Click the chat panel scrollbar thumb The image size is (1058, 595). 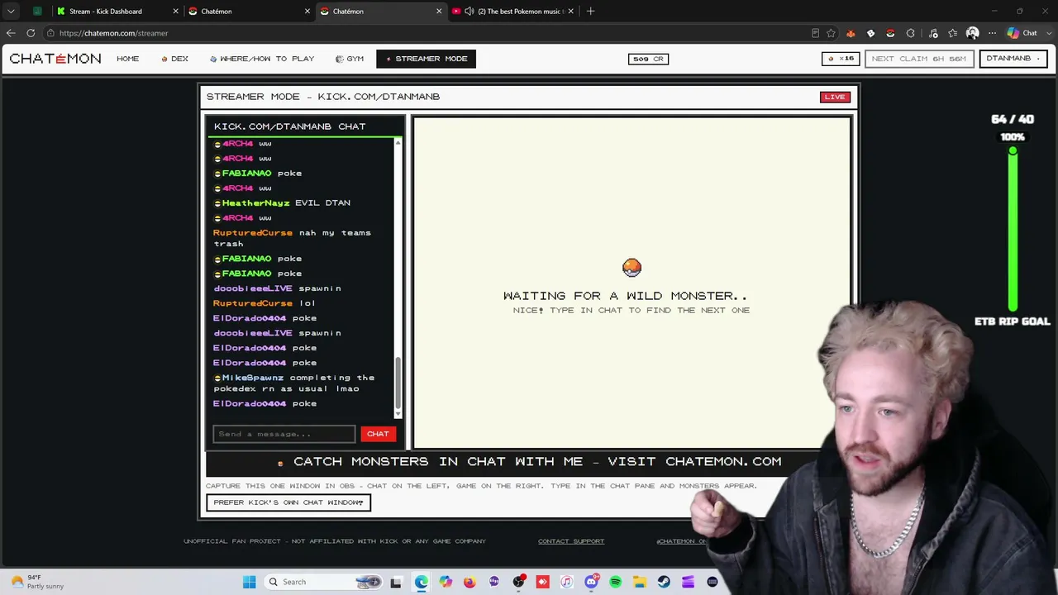coord(398,383)
